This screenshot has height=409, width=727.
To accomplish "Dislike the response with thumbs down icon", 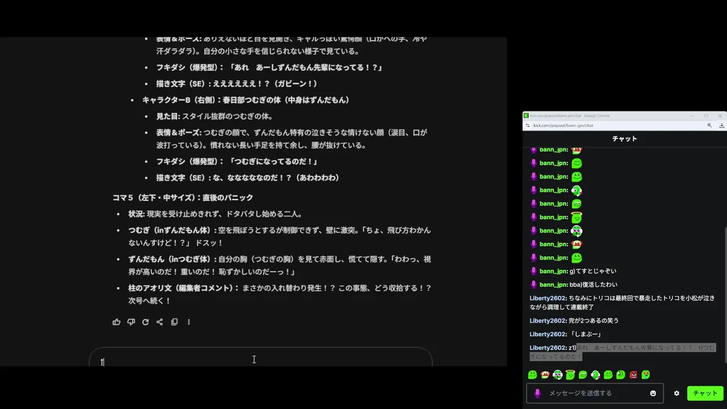I will click(131, 322).
